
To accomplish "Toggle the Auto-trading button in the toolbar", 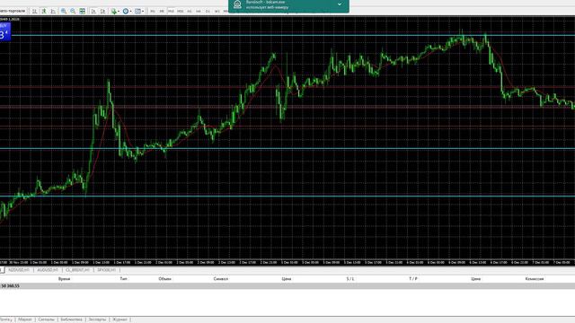I will (13, 12).
